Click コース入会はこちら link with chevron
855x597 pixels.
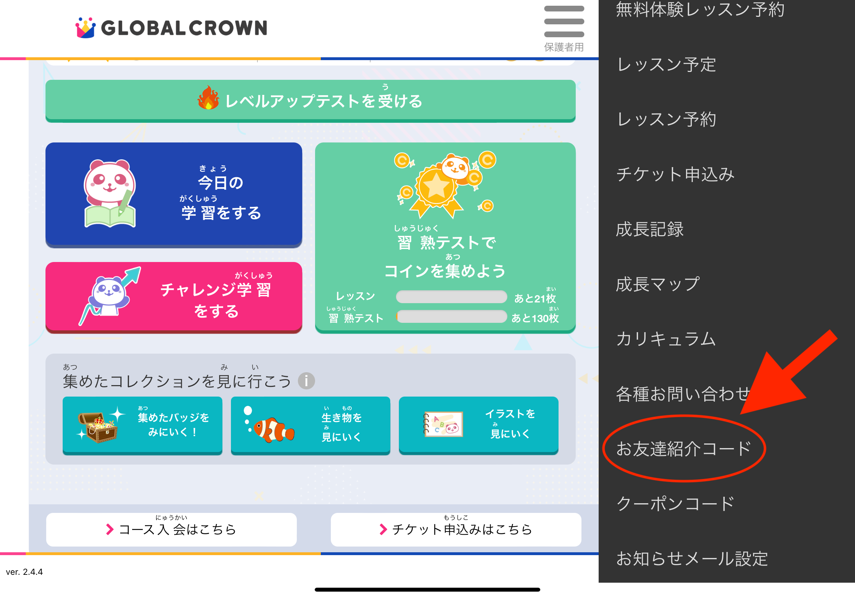pos(171,529)
